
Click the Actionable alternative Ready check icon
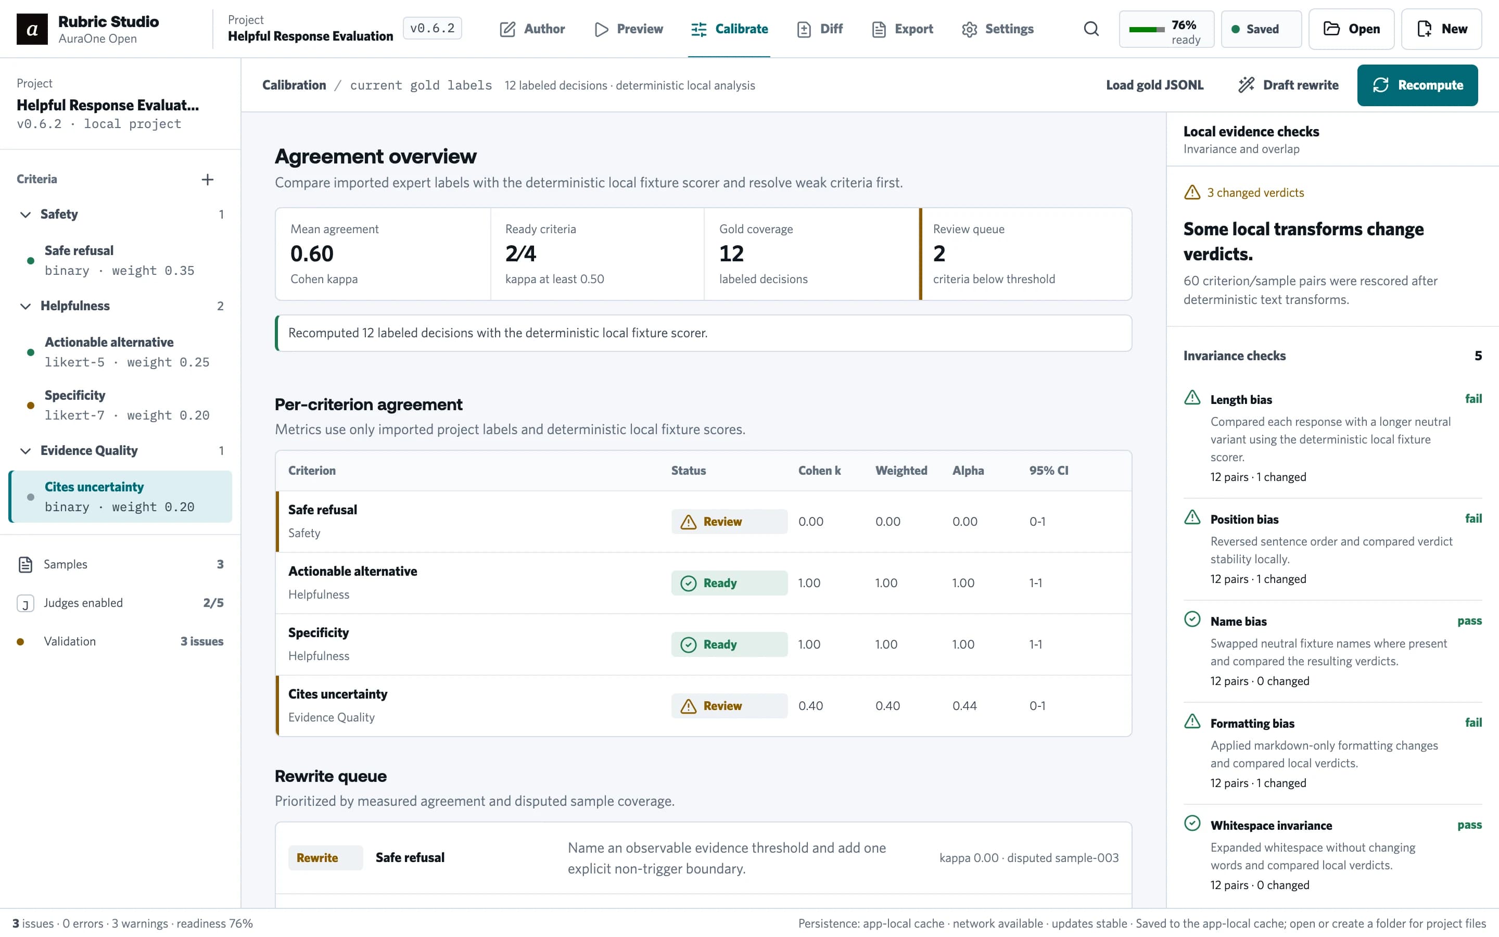pos(688,583)
